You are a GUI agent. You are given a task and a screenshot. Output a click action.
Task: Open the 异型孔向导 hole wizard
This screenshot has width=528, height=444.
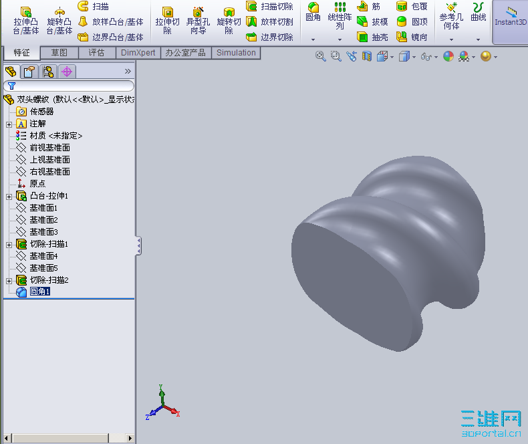coord(198,20)
